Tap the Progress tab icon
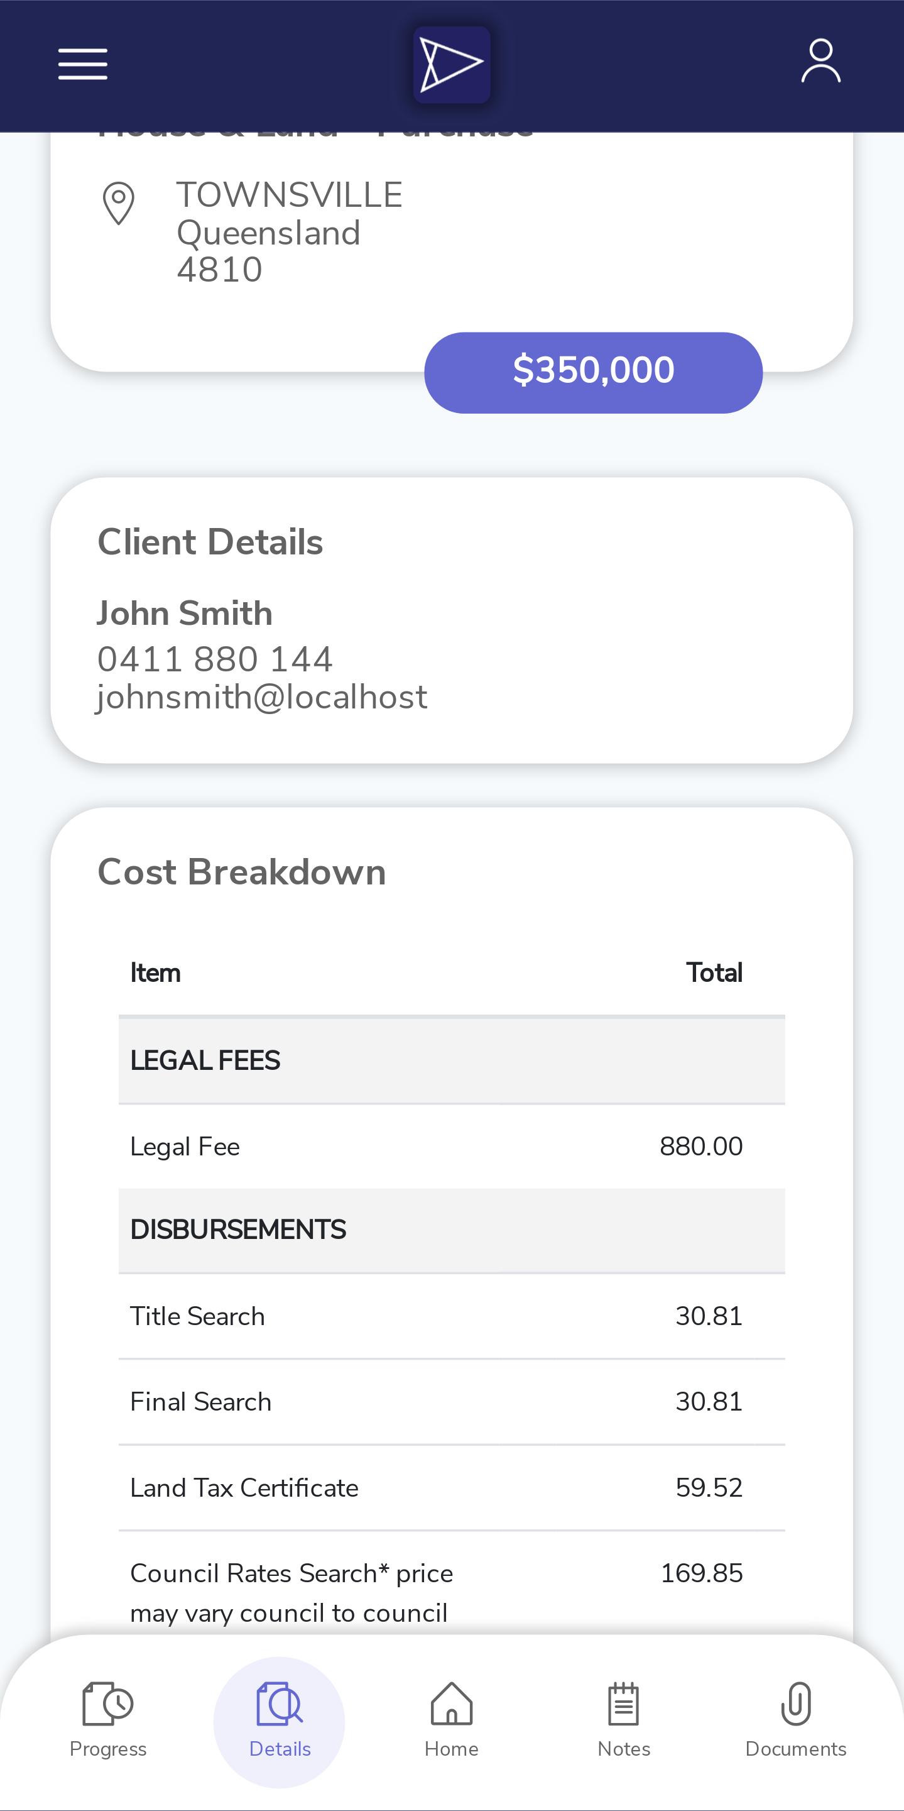Image resolution: width=904 pixels, height=1811 pixels. coord(107,1704)
